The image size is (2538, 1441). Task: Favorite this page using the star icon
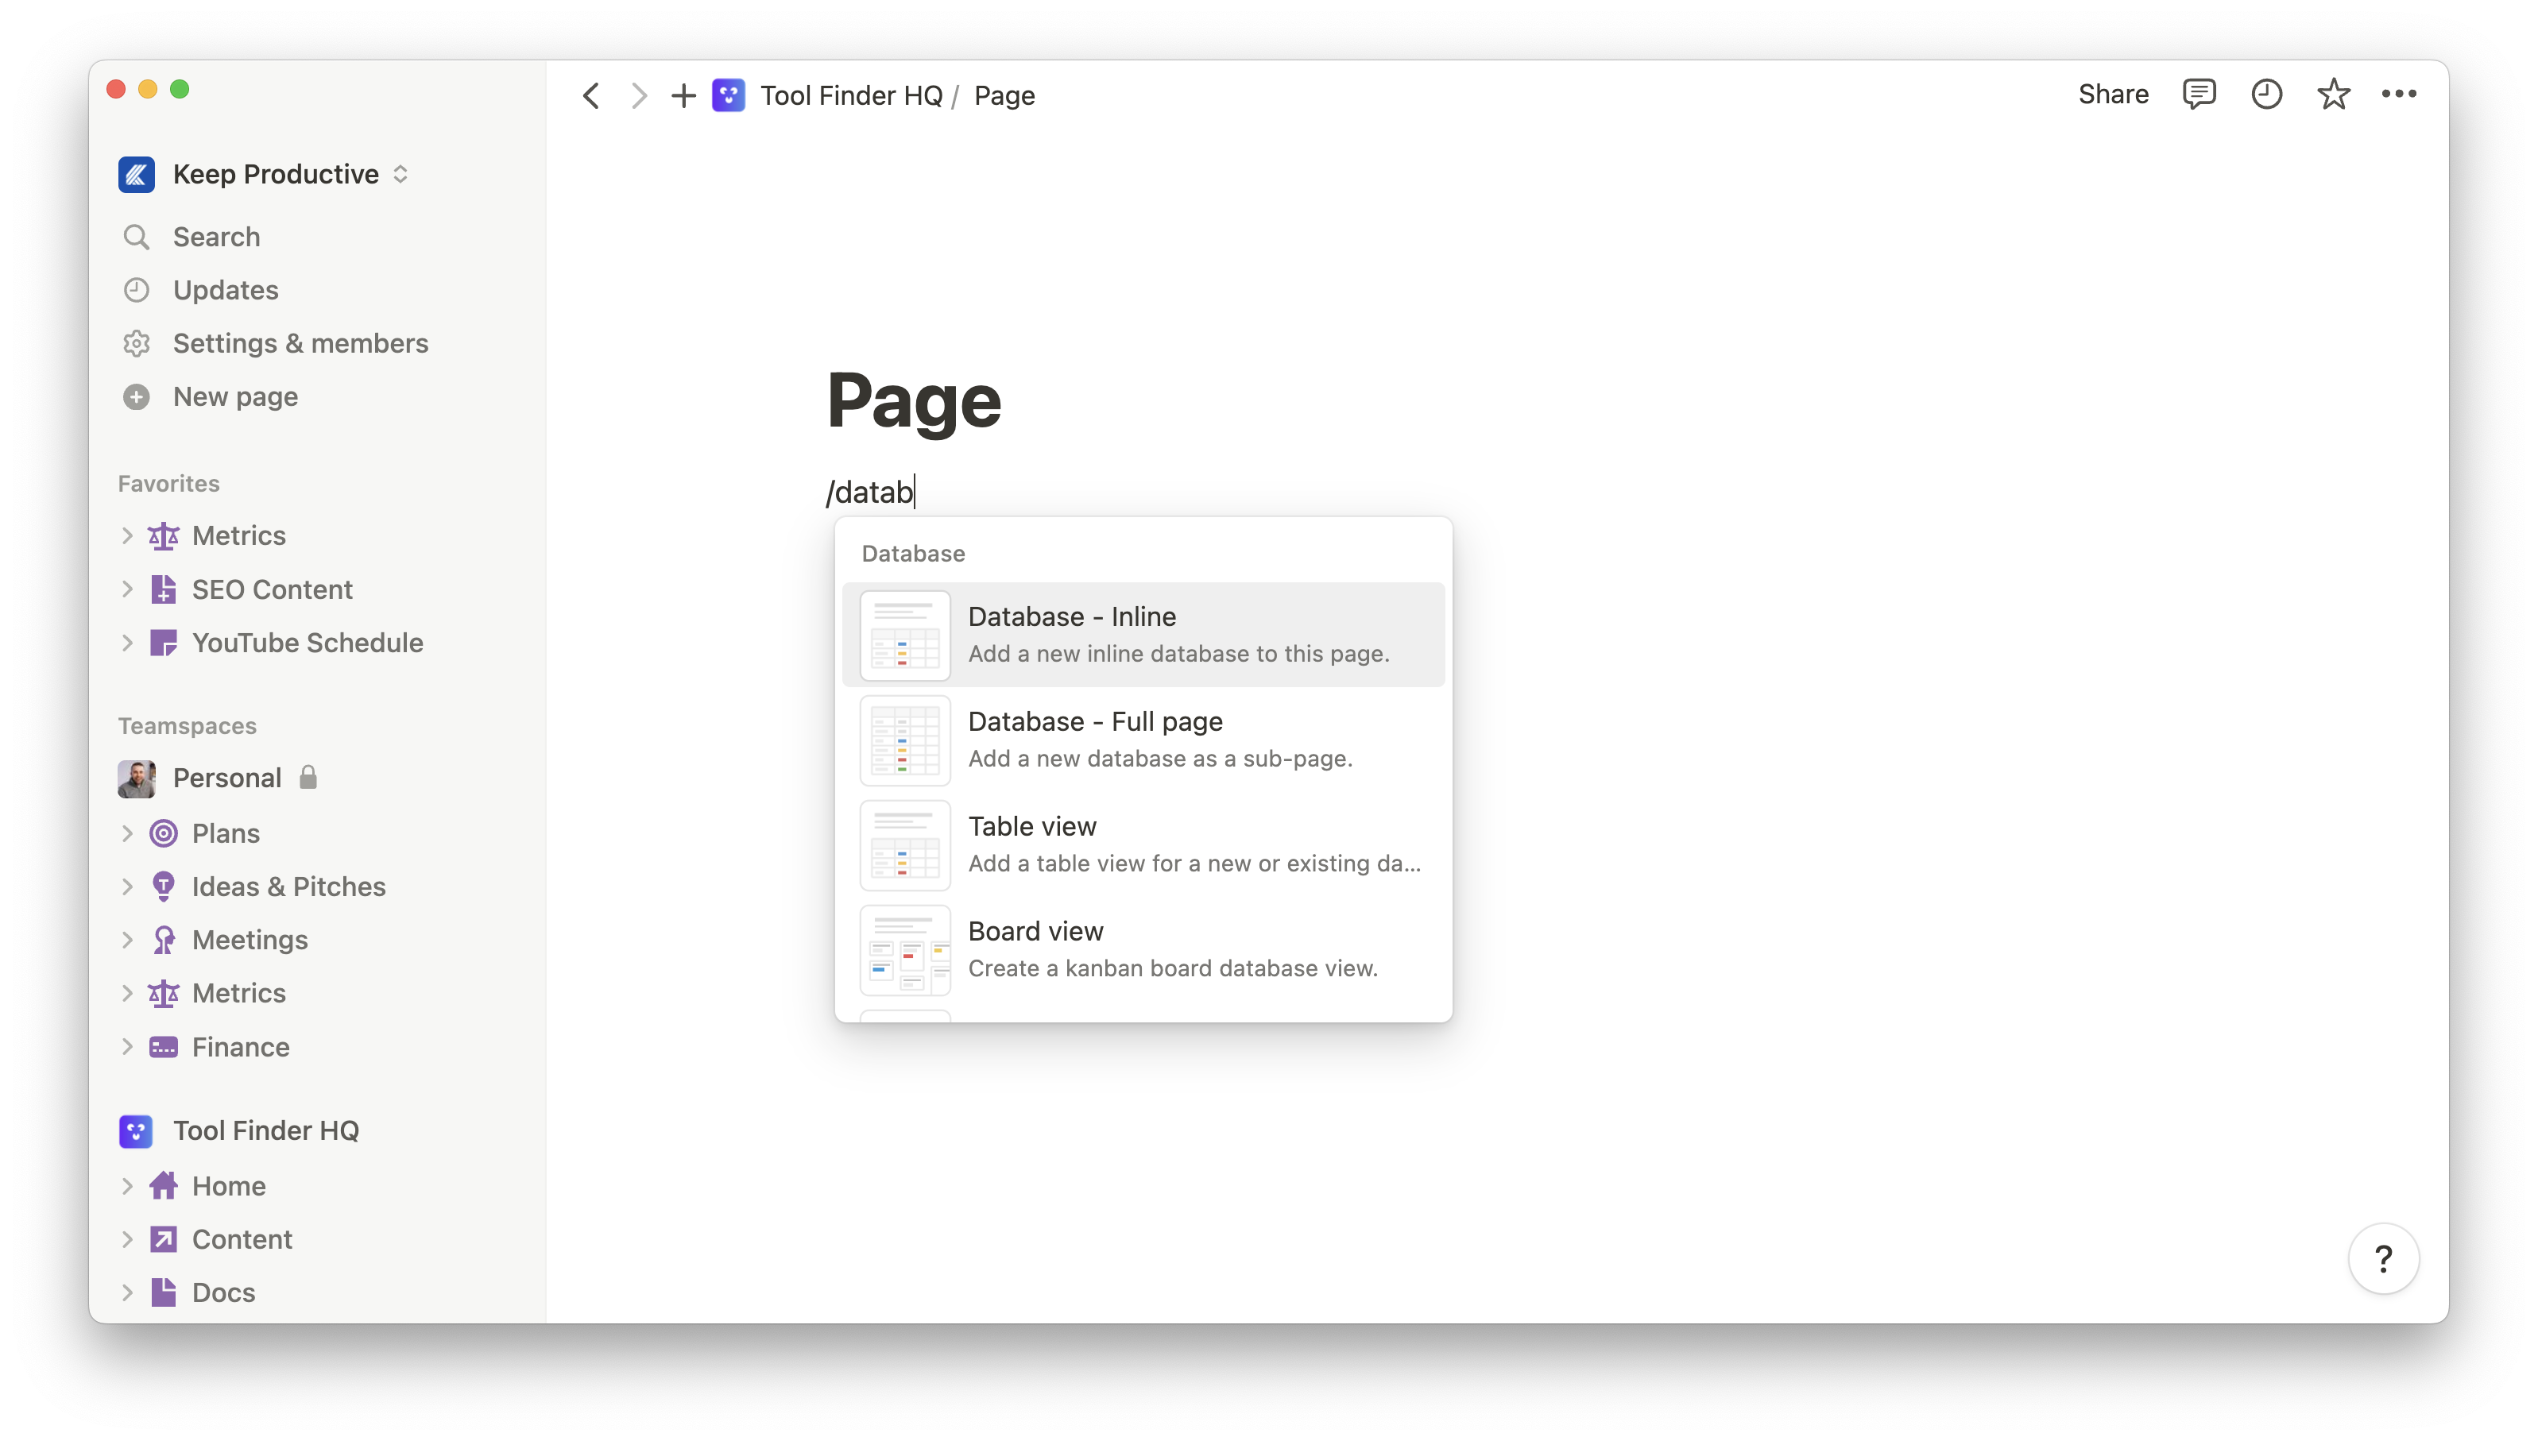[x=2333, y=94]
